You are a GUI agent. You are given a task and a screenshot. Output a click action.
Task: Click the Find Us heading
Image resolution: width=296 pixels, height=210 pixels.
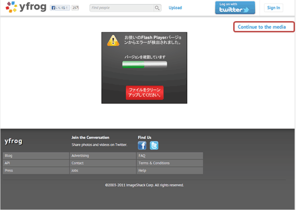click(x=144, y=137)
